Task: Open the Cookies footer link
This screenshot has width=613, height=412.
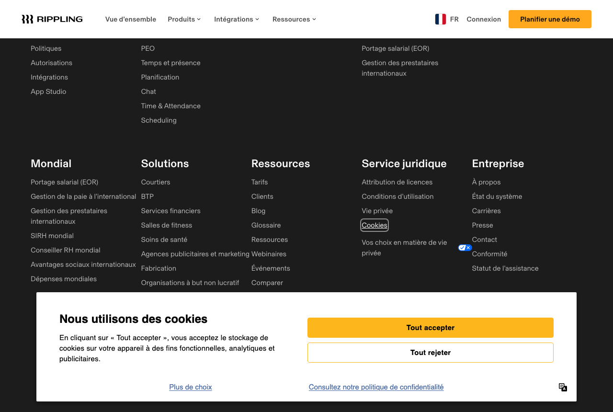Action: (375, 225)
